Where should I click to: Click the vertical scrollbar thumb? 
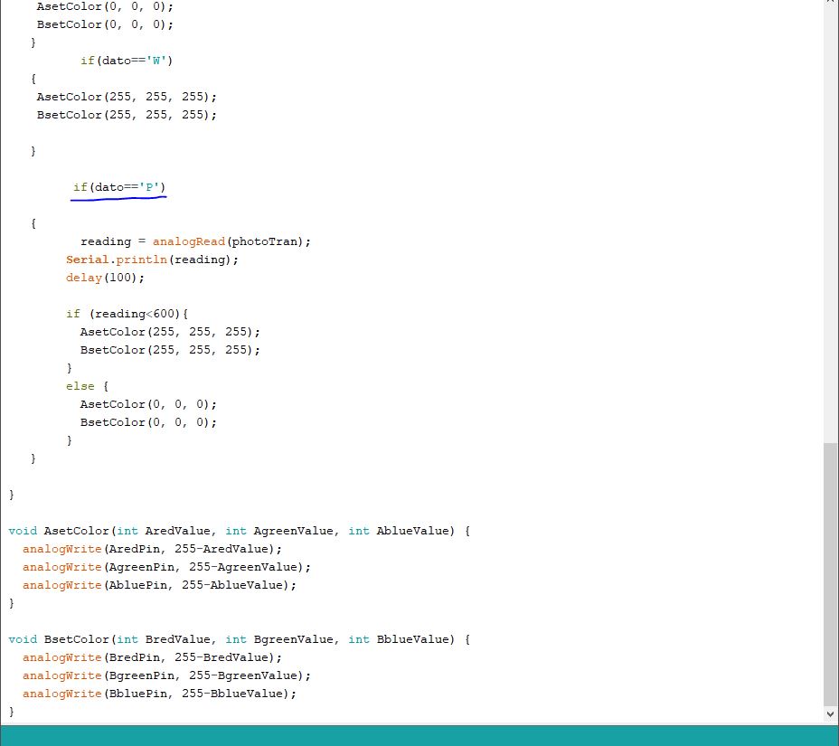pyautogui.click(x=831, y=574)
